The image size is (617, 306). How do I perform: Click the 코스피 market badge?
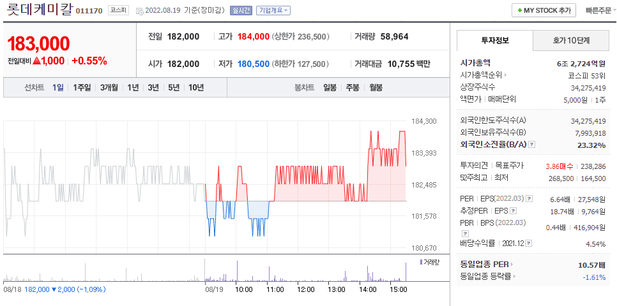coord(118,11)
